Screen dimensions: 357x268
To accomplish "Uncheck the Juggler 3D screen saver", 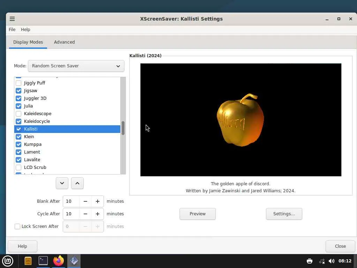I will coord(19,98).
